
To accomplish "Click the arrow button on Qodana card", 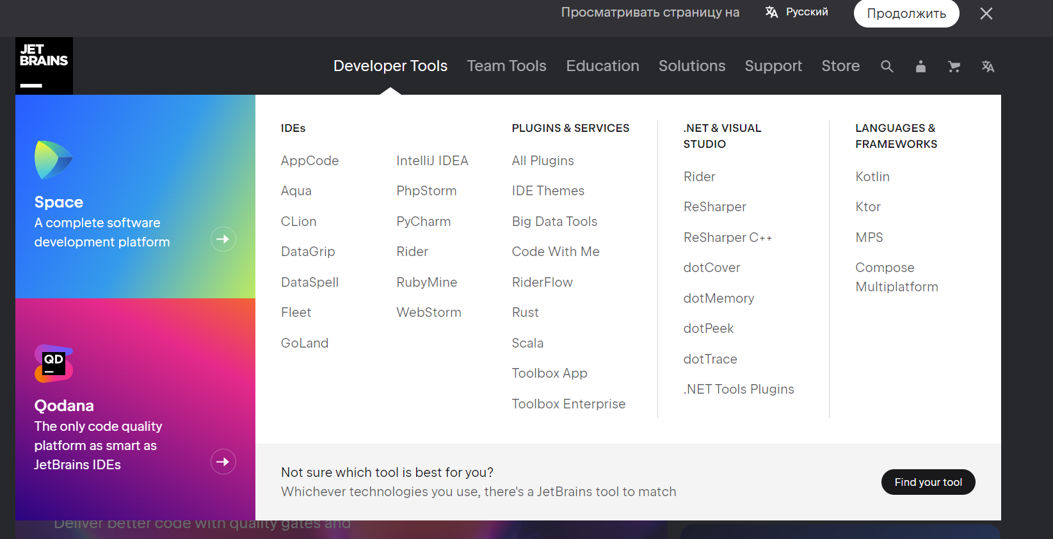I will (x=223, y=462).
